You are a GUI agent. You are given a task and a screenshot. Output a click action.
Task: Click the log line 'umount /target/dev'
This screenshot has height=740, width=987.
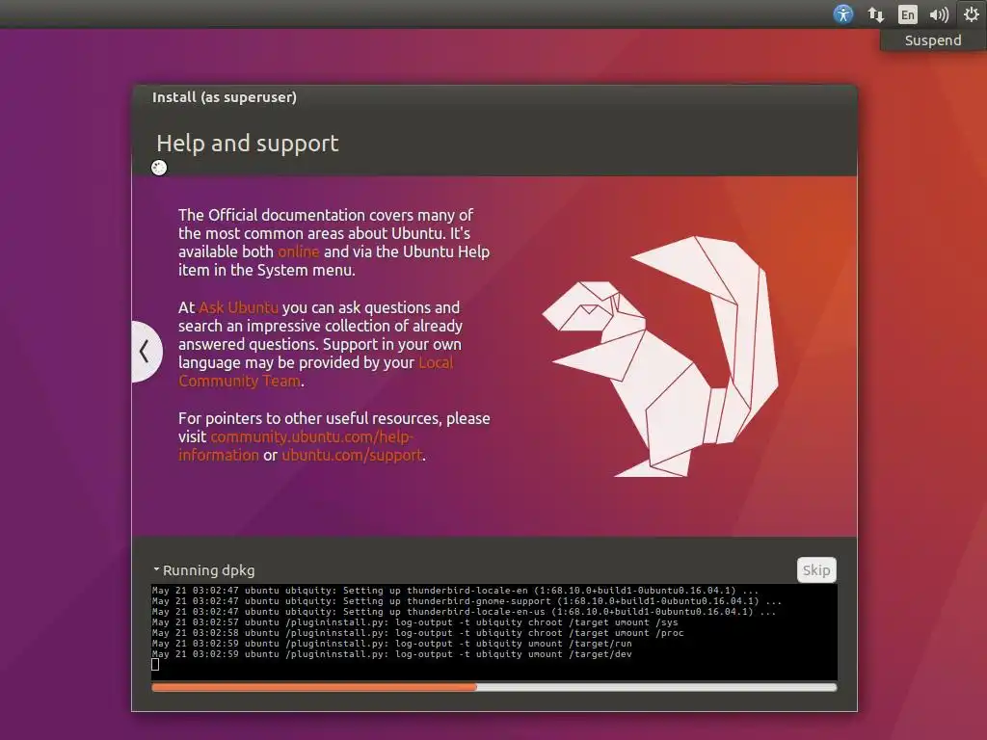click(x=391, y=654)
